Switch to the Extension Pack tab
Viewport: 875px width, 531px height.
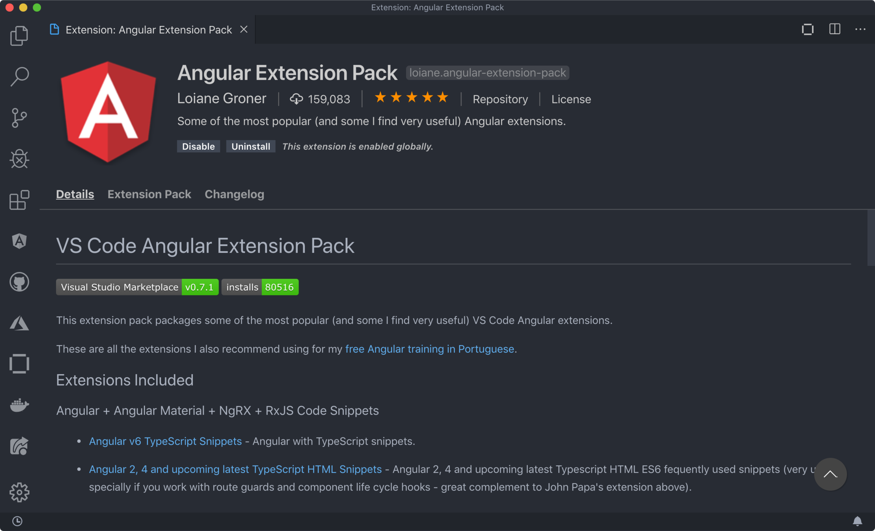[149, 194]
